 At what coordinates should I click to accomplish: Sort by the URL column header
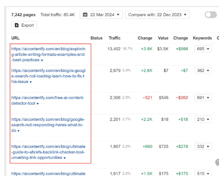click(x=15, y=38)
